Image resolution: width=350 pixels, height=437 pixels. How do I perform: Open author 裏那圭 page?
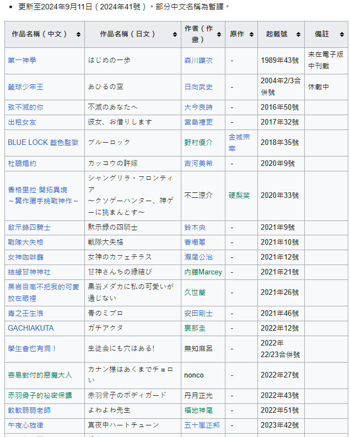195,328
